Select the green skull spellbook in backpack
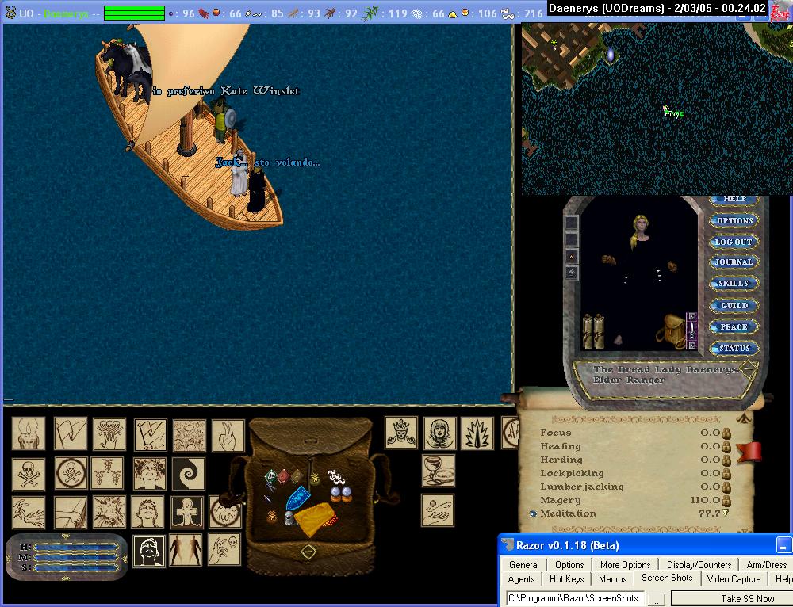 tap(270, 476)
